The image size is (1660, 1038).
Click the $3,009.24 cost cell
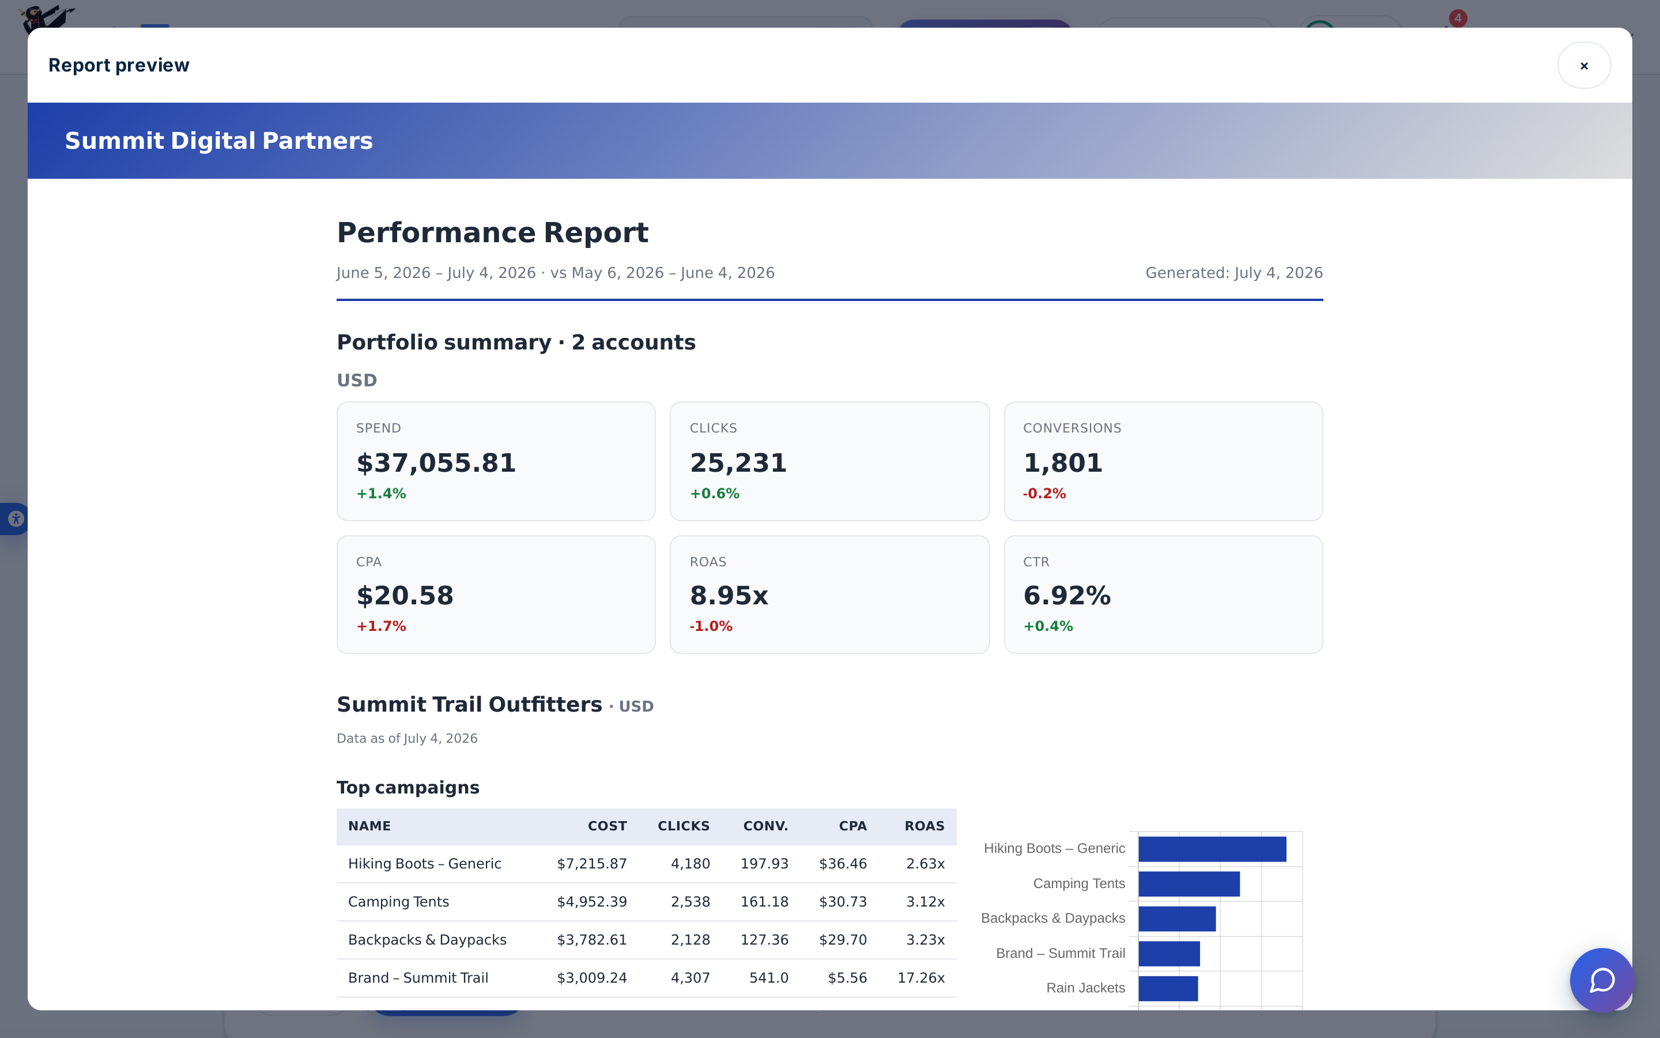(592, 977)
